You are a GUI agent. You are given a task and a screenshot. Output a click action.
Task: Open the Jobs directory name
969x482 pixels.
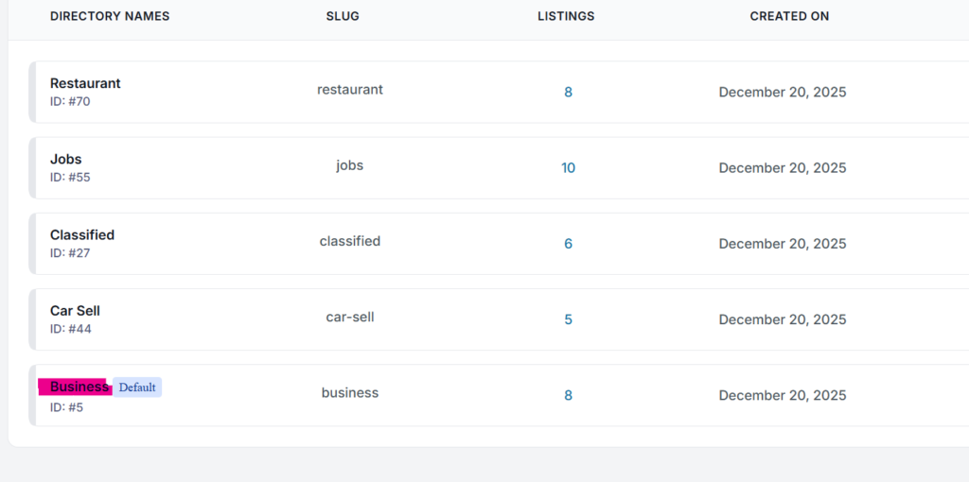click(66, 159)
